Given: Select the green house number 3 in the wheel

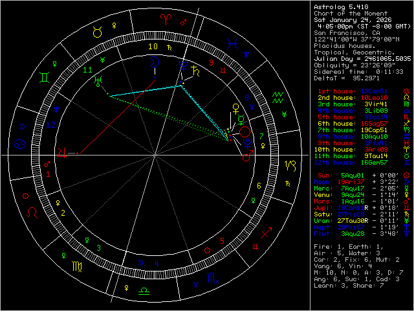Looking at the screenshot, I should 98,248.
